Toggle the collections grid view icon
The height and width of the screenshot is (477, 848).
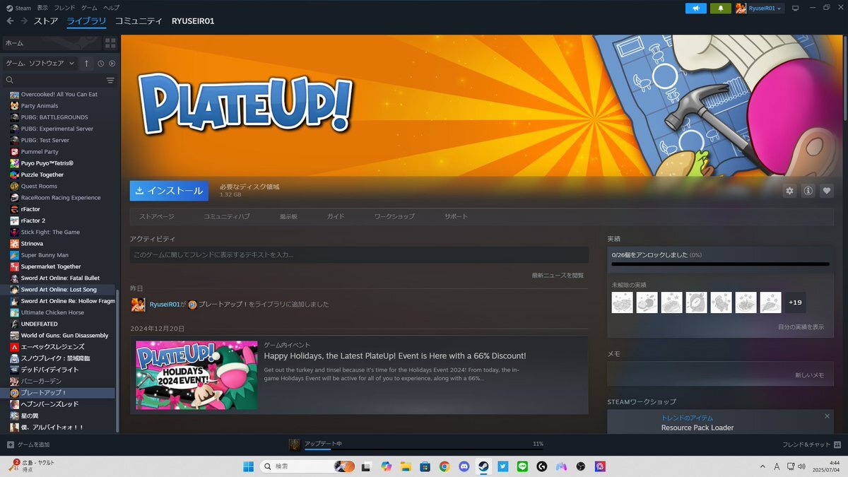pyautogui.click(x=110, y=43)
